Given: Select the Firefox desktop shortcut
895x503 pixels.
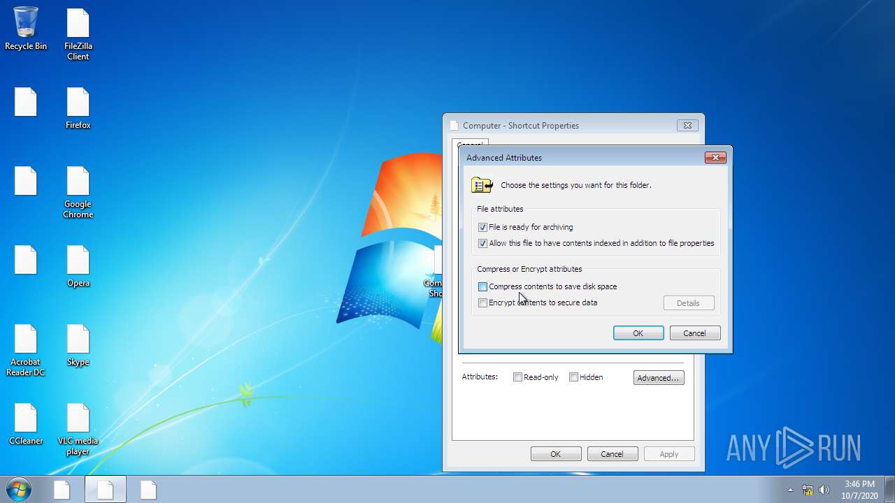Looking at the screenshot, I should point(78,108).
